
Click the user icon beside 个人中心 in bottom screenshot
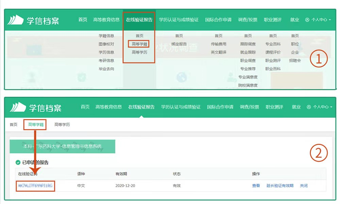click(x=309, y=107)
